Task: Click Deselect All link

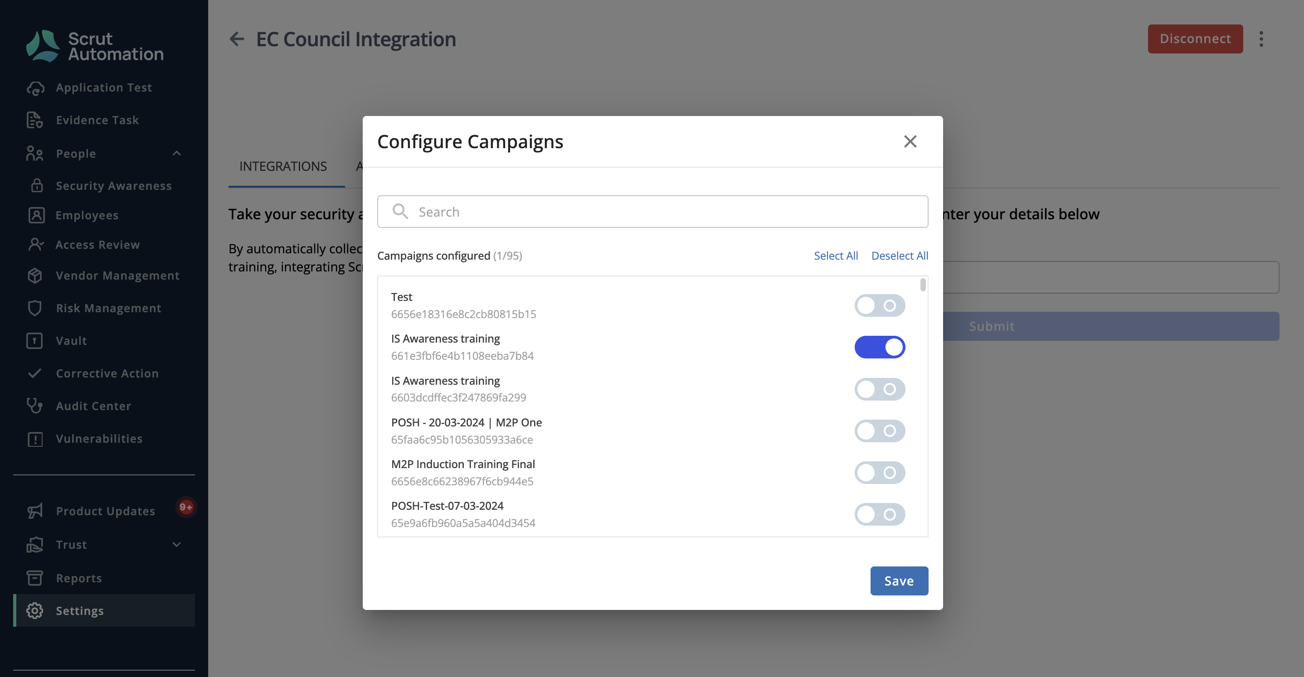Action: pyautogui.click(x=900, y=256)
